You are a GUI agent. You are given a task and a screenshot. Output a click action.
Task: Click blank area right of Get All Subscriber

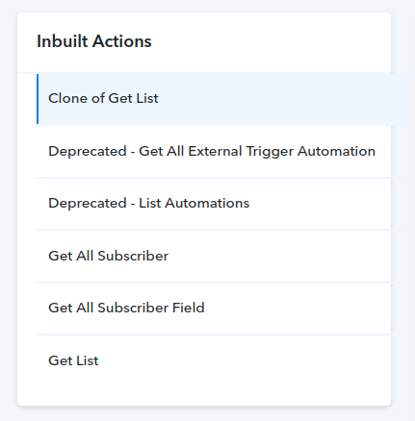279,256
